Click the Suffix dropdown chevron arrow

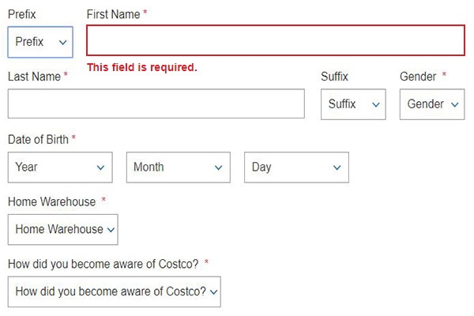(375, 104)
